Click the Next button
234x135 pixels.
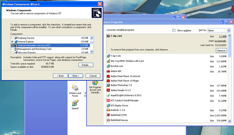click(x=76, y=76)
